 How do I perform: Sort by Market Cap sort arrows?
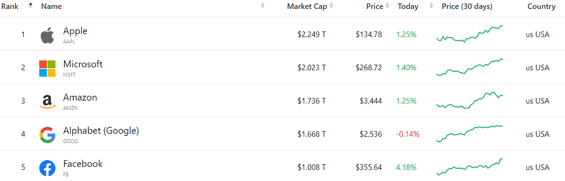331,6
